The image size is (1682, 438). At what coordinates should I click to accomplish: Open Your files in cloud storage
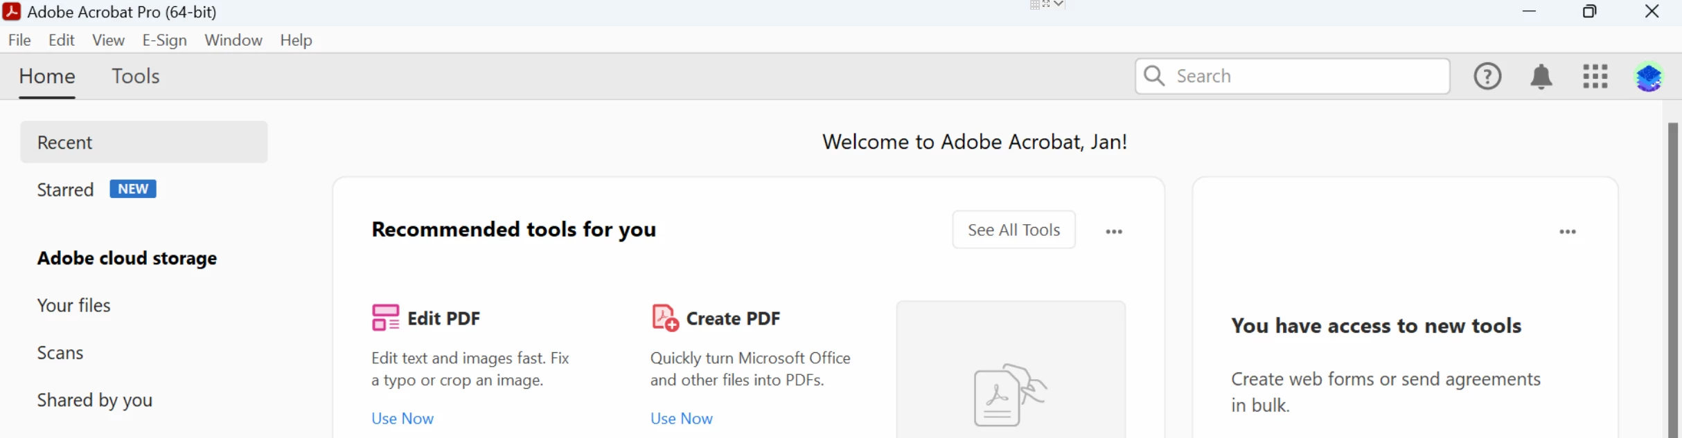click(x=73, y=305)
